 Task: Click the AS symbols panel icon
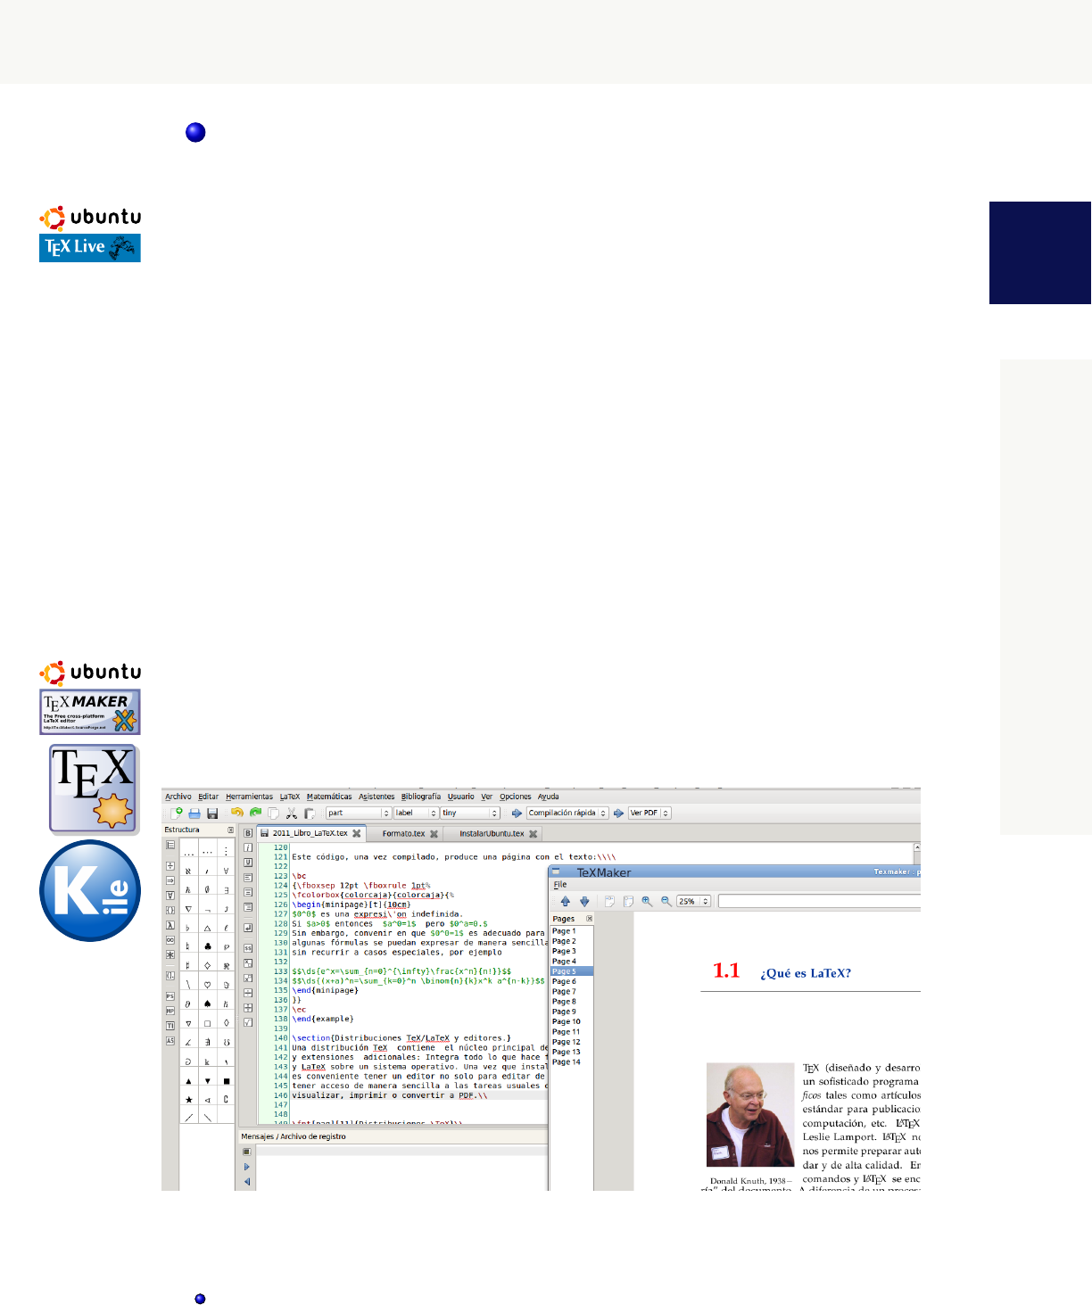pyautogui.click(x=170, y=1041)
